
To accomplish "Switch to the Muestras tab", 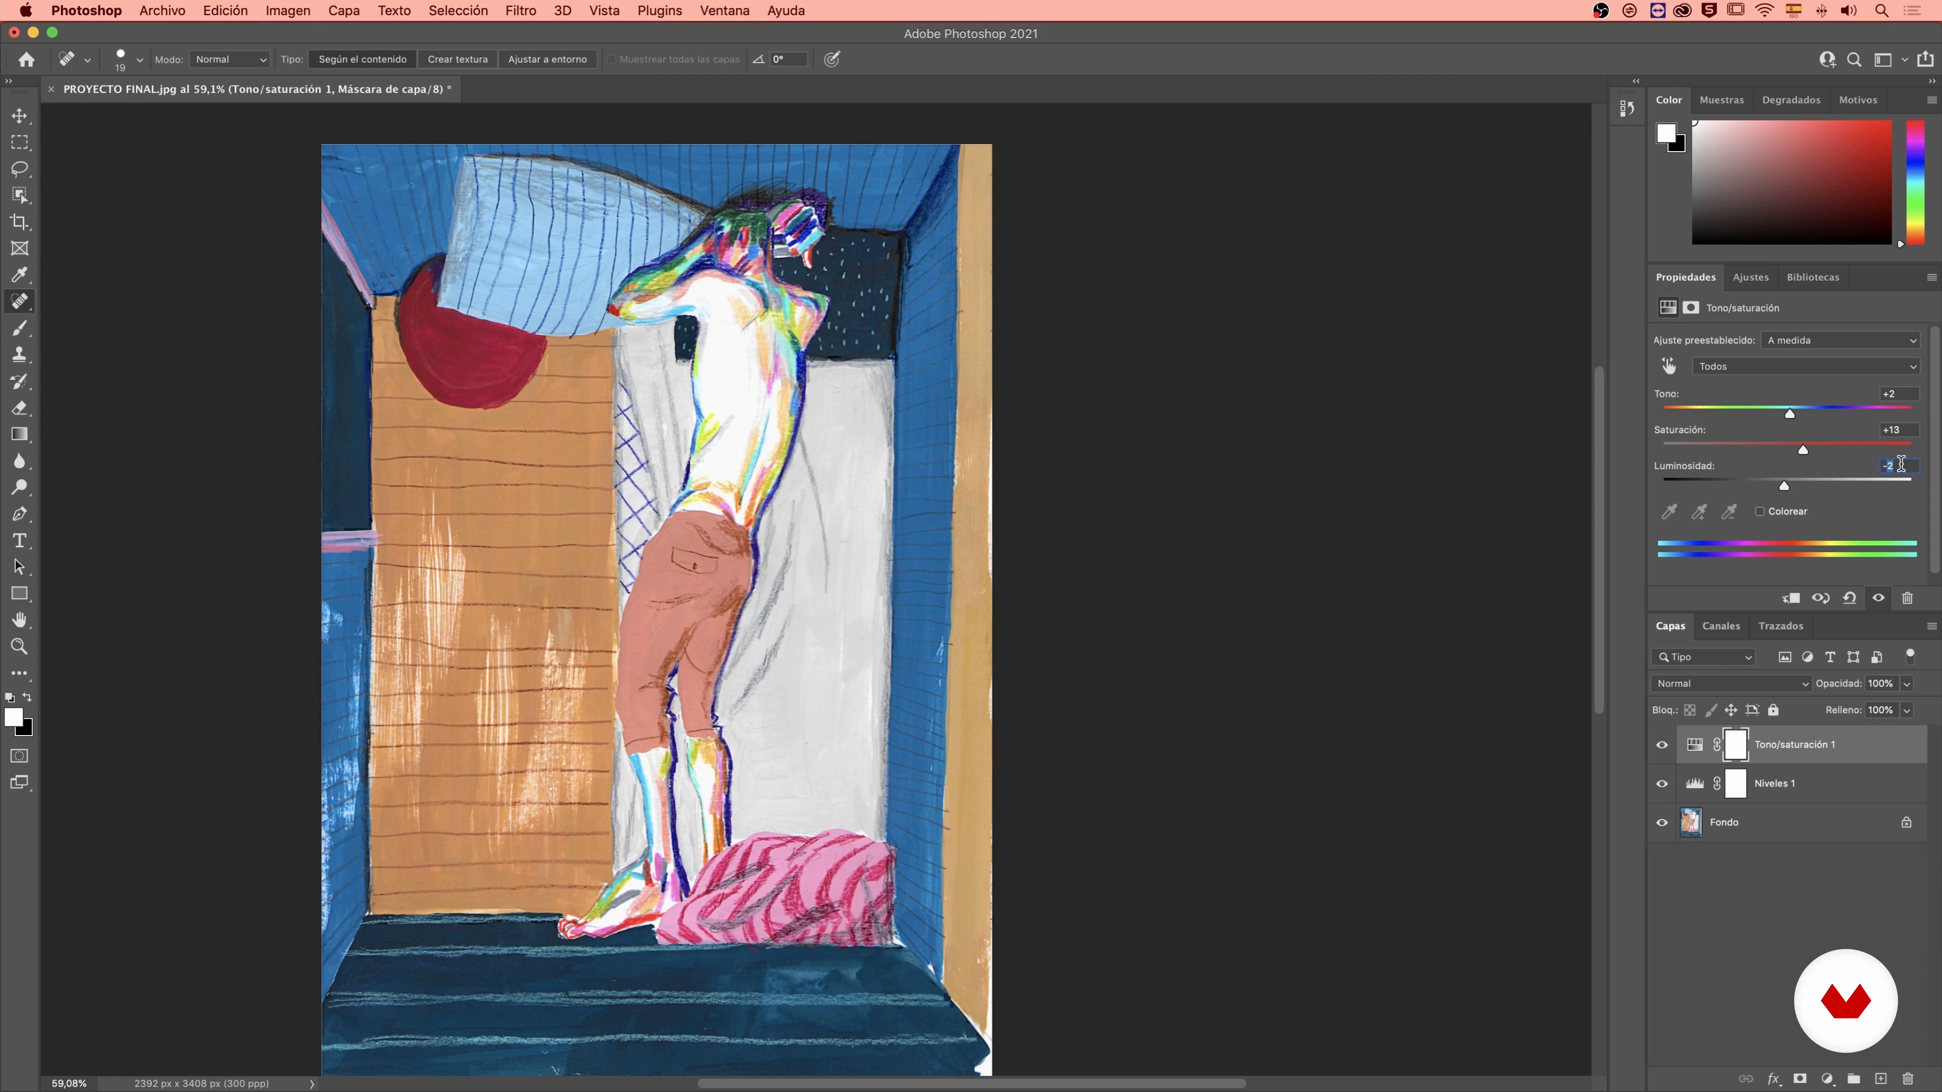I will pos(1722,100).
